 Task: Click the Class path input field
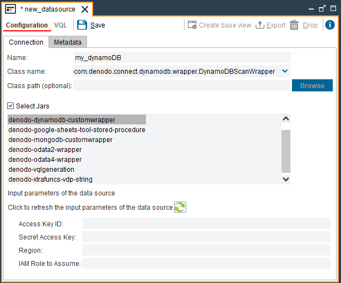point(182,86)
